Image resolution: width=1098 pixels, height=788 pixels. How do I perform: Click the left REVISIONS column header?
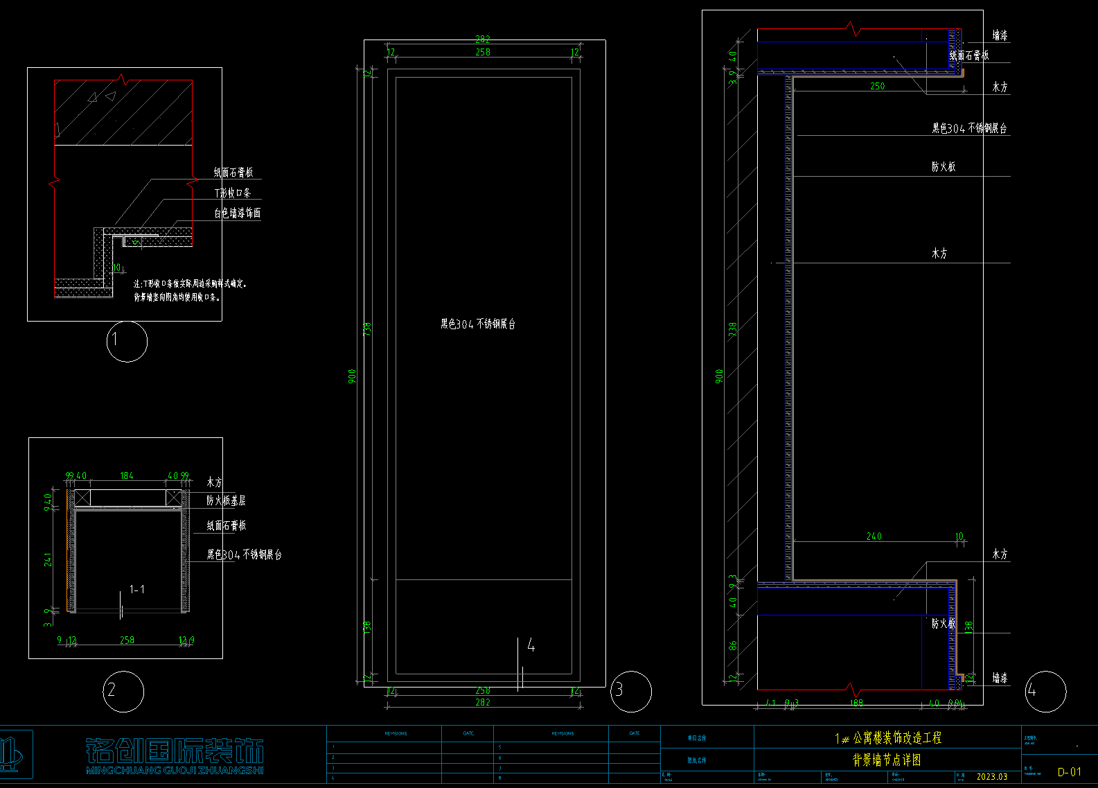coord(396,733)
